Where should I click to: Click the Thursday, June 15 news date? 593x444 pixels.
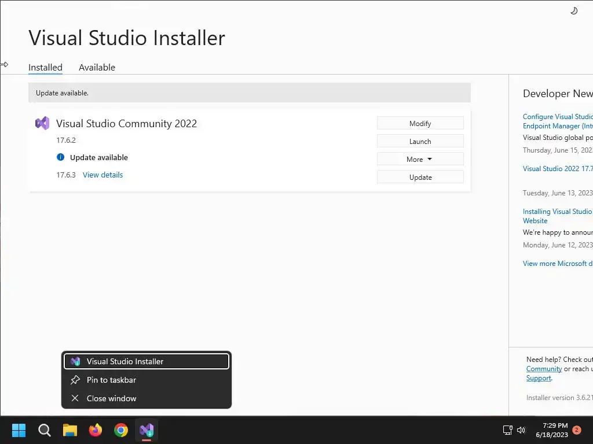tap(558, 150)
